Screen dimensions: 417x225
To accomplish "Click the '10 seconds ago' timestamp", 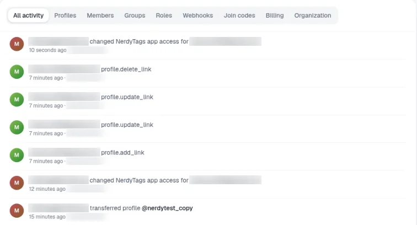I will coord(47,50).
